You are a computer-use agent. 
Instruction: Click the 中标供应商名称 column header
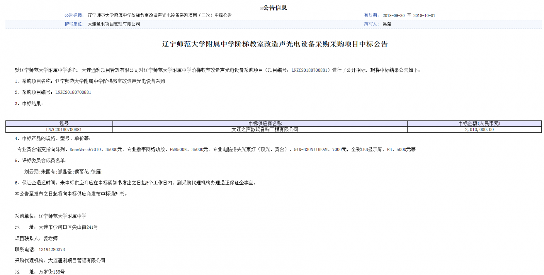(265, 124)
